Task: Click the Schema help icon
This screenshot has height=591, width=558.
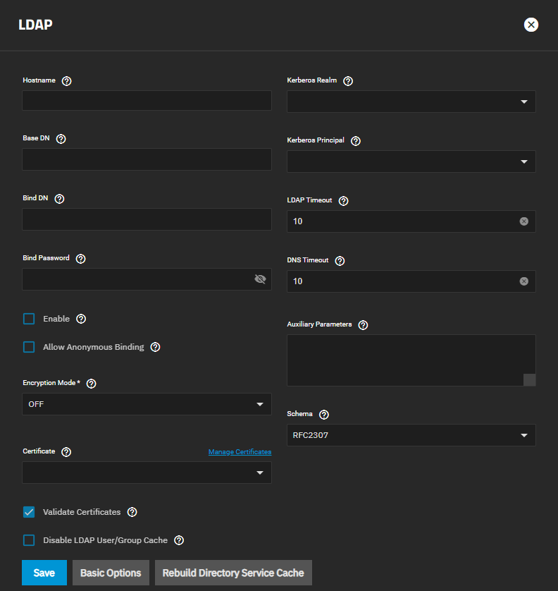Action: [x=324, y=415]
